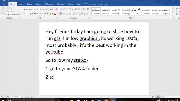Increase paragraph indent

pyautogui.click(x=79, y=9)
